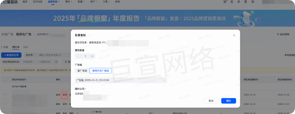This screenshot has width=295, height=114.
Task: Click the 复制数量 number field
Action: 85,56
